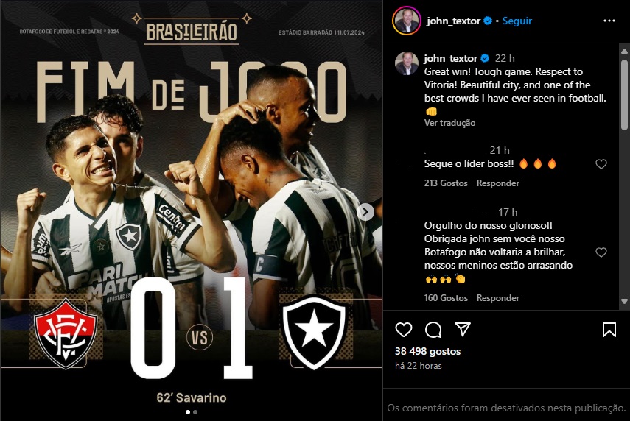Reply to comment with 160 Gostos
The width and height of the screenshot is (630, 421).
[498, 298]
